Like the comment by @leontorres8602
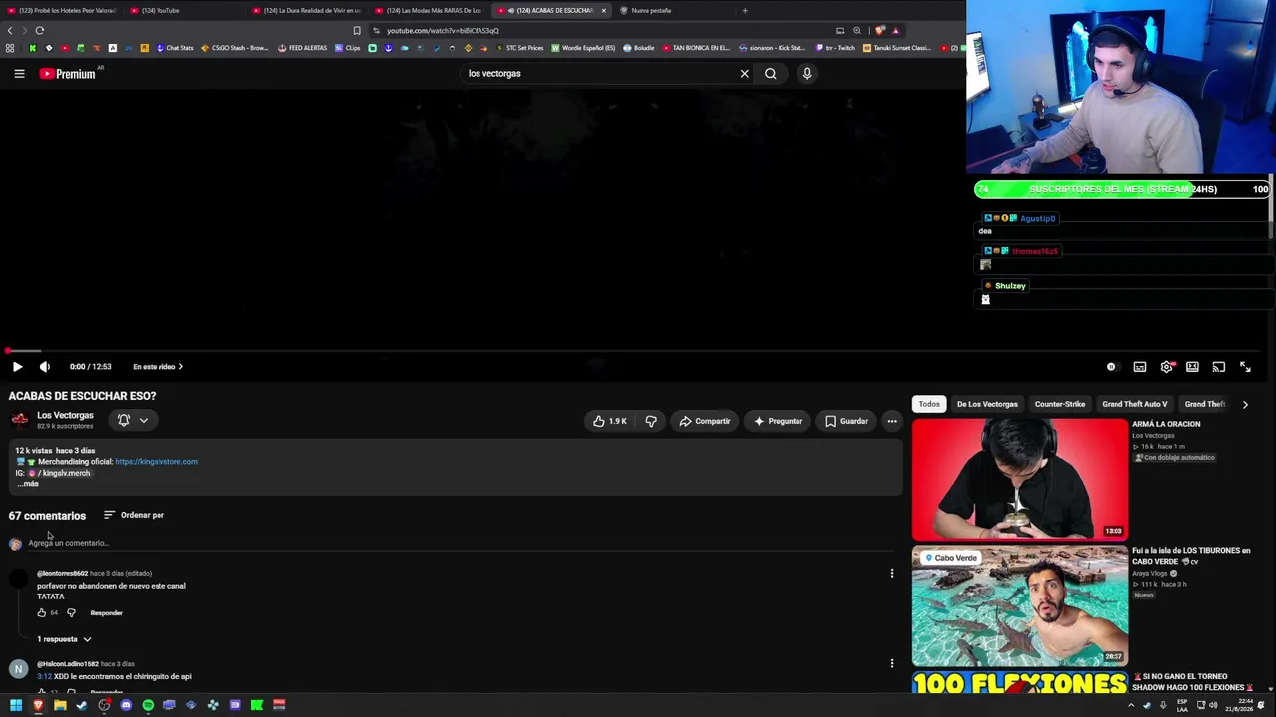 (42, 613)
